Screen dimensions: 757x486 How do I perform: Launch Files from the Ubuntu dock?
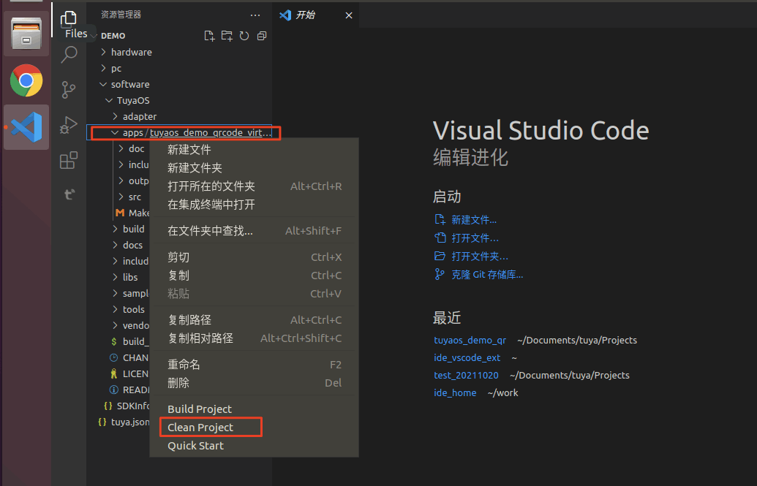click(26, 34)
